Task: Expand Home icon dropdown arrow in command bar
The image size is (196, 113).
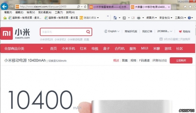Action: [119, 18]
